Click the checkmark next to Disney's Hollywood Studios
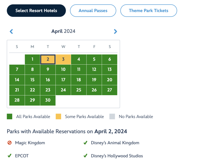Viewport: 203px width, 165px height. (85, 156)
